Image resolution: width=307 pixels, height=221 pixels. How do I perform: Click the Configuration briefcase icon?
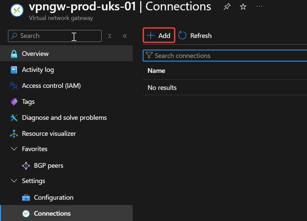click(26, 198)
